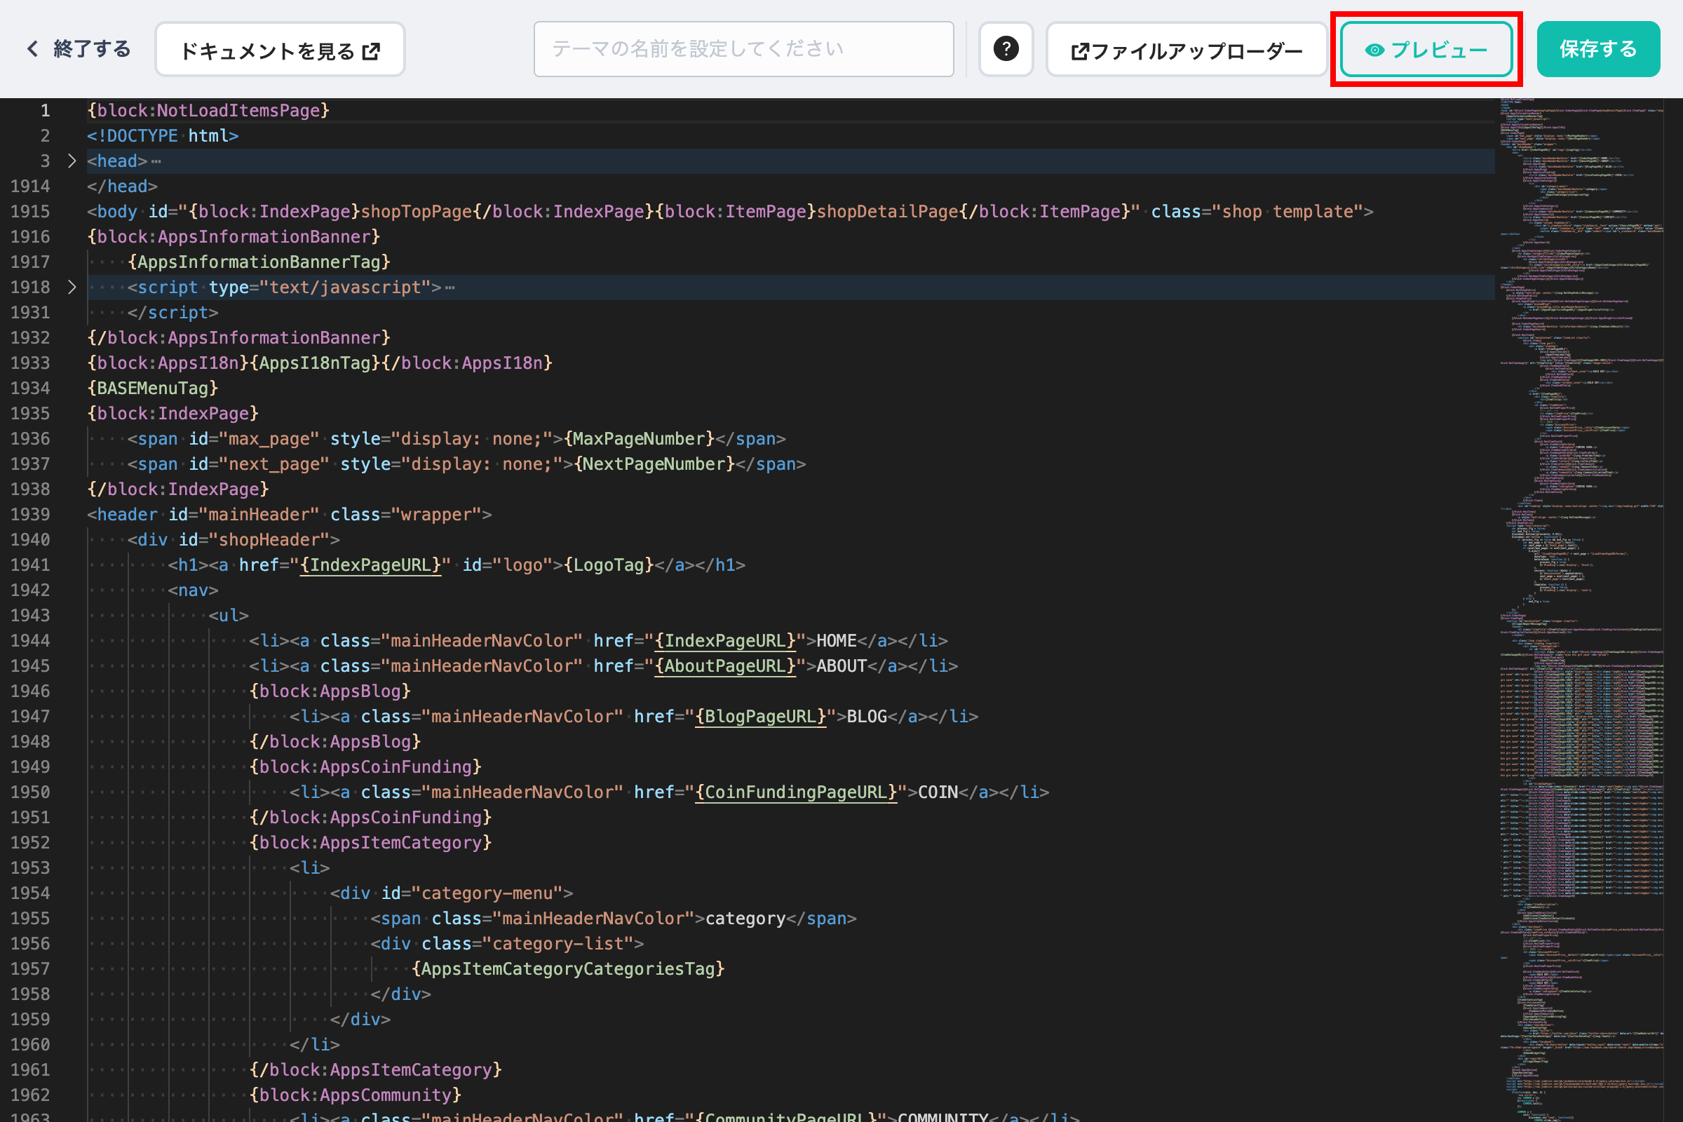Click the code minimap overview

tap(1582, 609)
